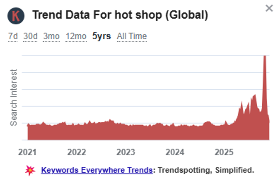
Task: Select the 30d time range
Action: [x=31, y=36]
